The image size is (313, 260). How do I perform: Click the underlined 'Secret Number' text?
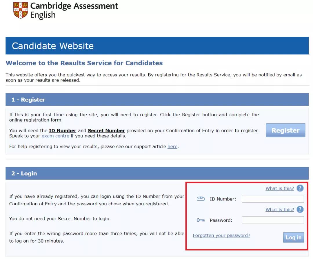[x=106, y=130]
